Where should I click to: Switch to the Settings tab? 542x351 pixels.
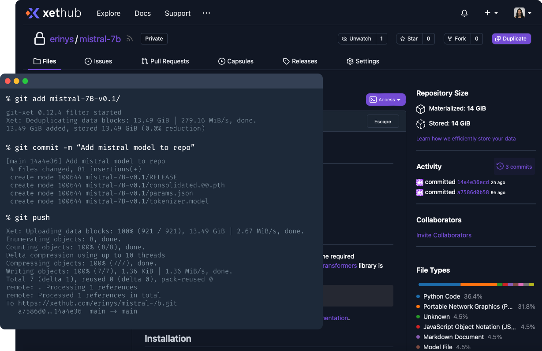click(363, 61)
